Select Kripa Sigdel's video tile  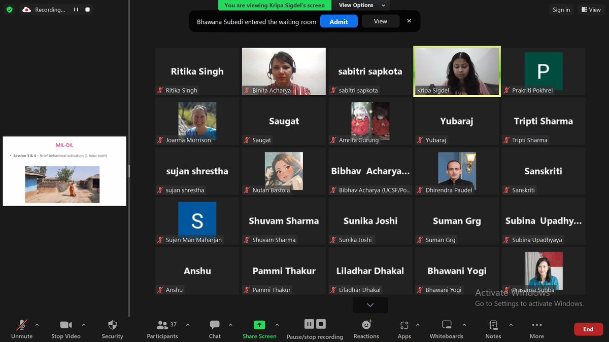pos(457,71)
